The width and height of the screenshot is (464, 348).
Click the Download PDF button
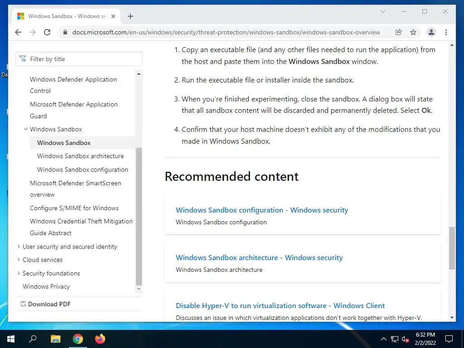(46, 304)
